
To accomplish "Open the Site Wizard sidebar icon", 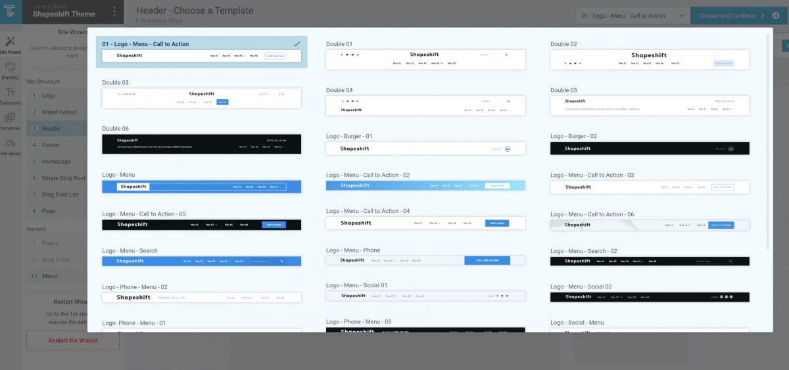I will pyautogui.click(x=11, y=45).
